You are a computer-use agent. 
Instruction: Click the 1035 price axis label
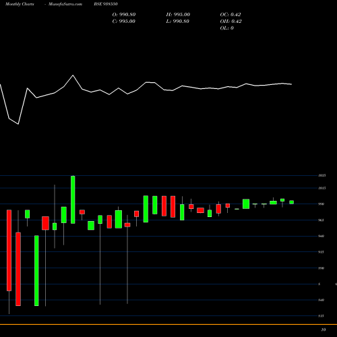click(322, 175)
